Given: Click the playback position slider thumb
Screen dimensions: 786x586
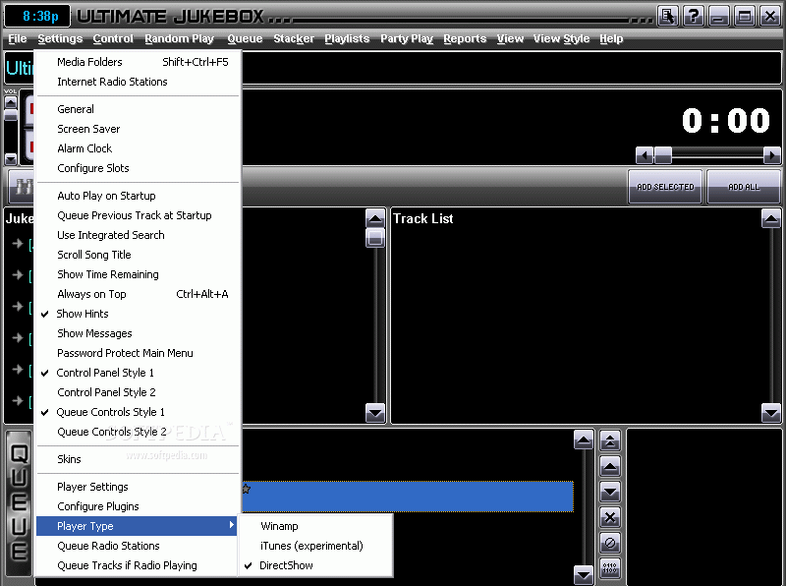Looking at the screenshot, I should [663, 155].
